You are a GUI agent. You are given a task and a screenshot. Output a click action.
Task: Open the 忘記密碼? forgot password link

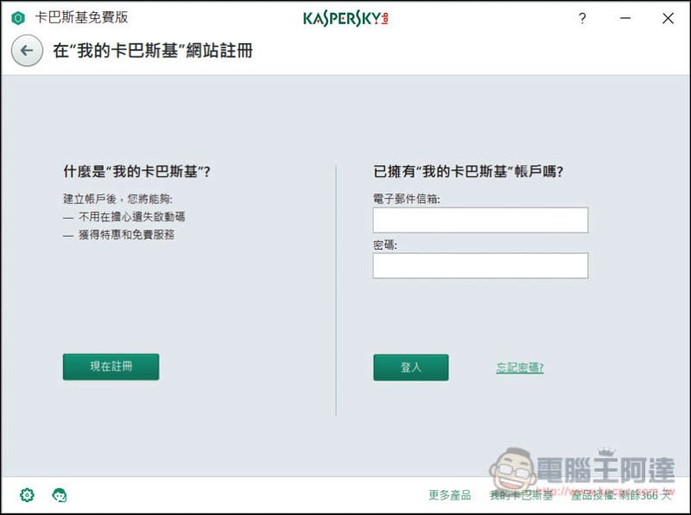(520, 367)
